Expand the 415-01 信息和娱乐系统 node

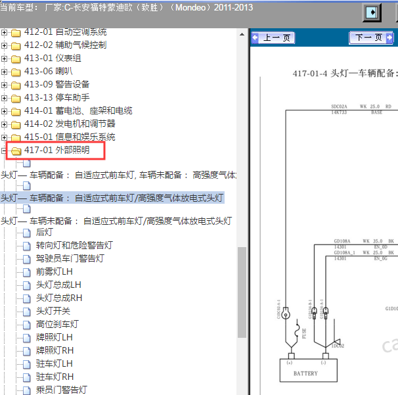[4, 137]
